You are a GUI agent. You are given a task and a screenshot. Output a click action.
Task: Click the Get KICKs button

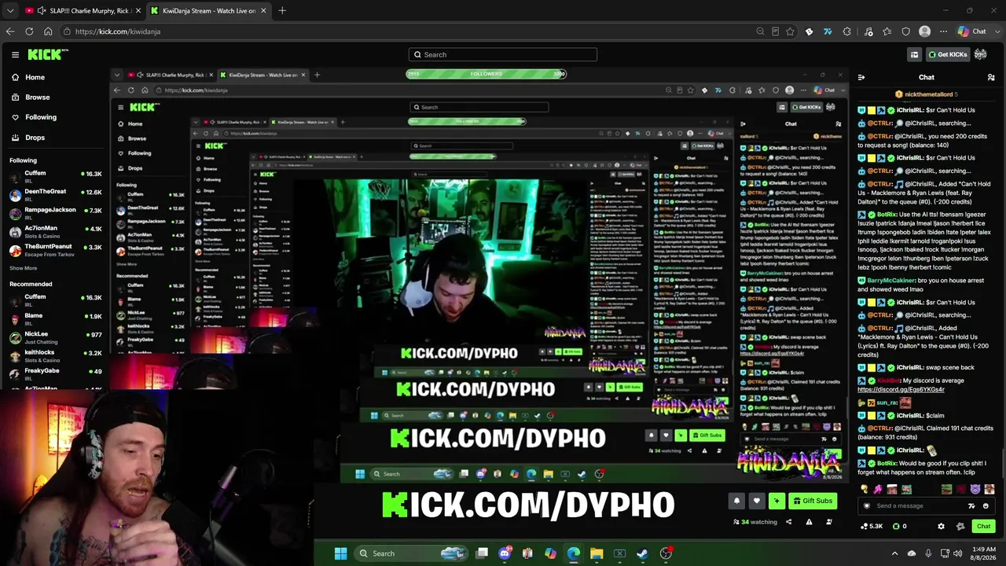click(947, 54)
